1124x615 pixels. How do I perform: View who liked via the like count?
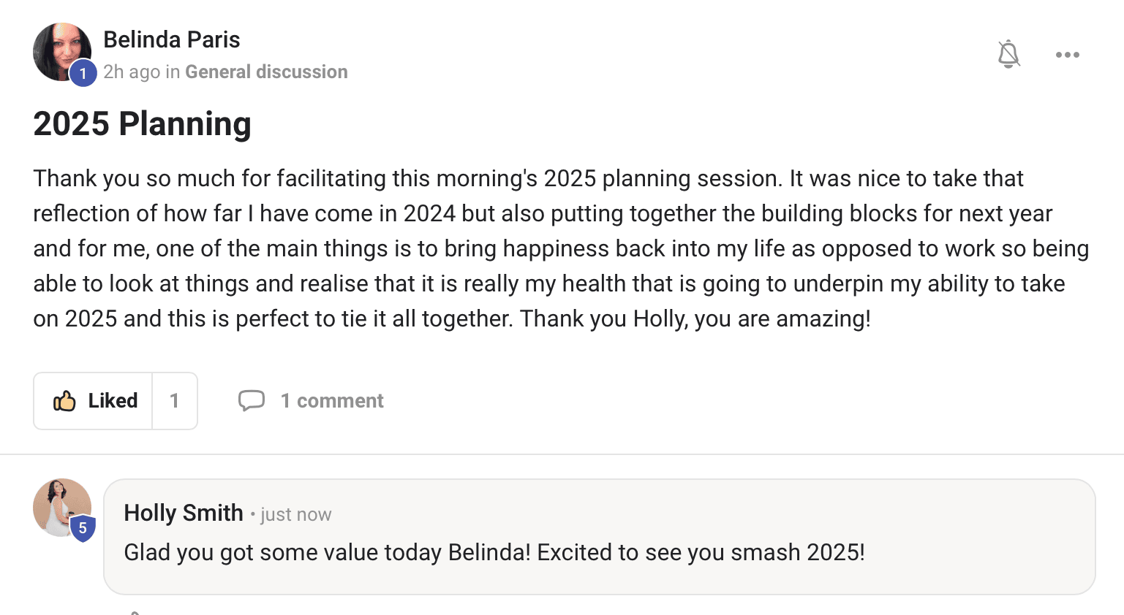[x=175, y=401]
